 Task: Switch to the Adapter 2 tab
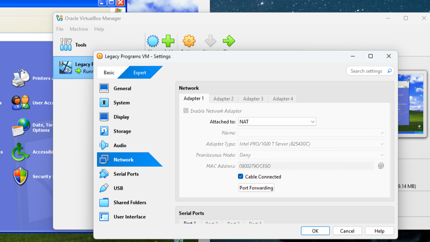(224, 99)
